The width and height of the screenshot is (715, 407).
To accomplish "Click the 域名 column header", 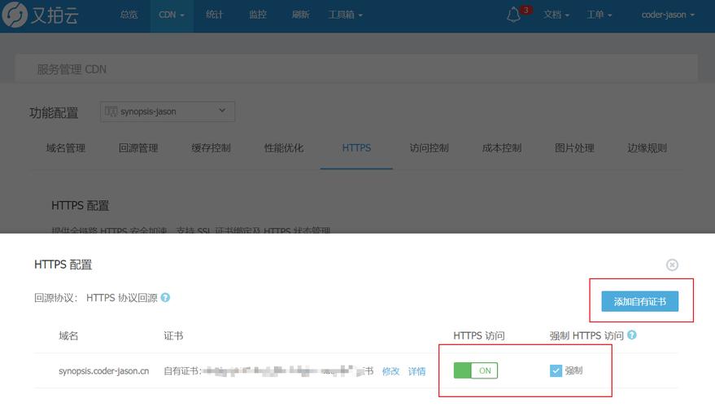I will click(x=68, y=336).
